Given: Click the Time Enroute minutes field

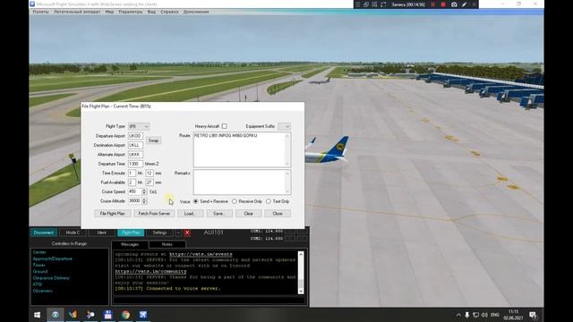Looking at the screenshot, I should click(x=150, y=173).
